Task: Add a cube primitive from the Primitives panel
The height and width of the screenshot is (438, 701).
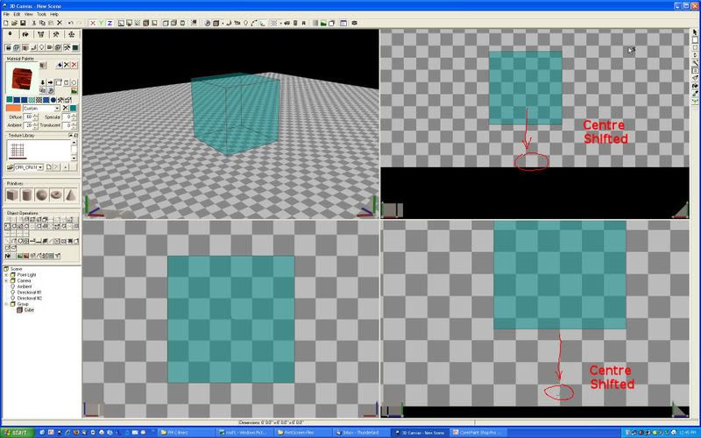Action: (x=11, y=194)
